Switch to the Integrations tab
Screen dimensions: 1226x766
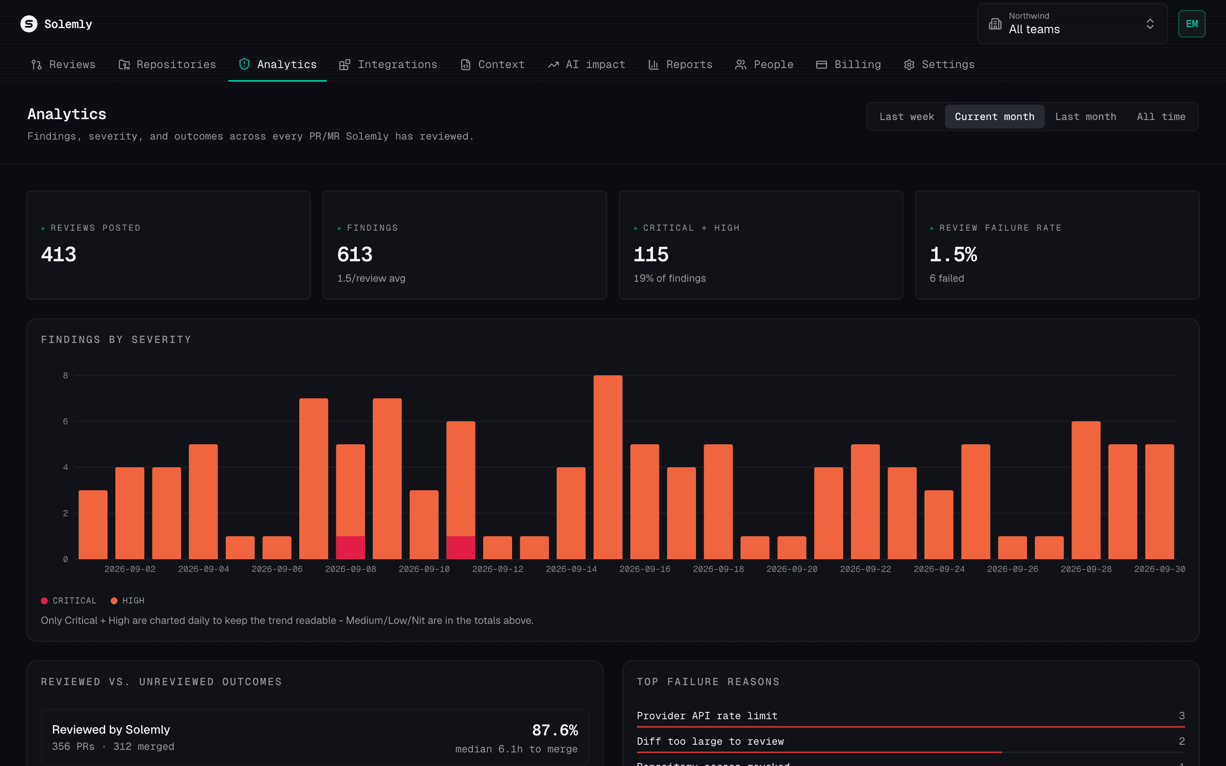(388, 65)
